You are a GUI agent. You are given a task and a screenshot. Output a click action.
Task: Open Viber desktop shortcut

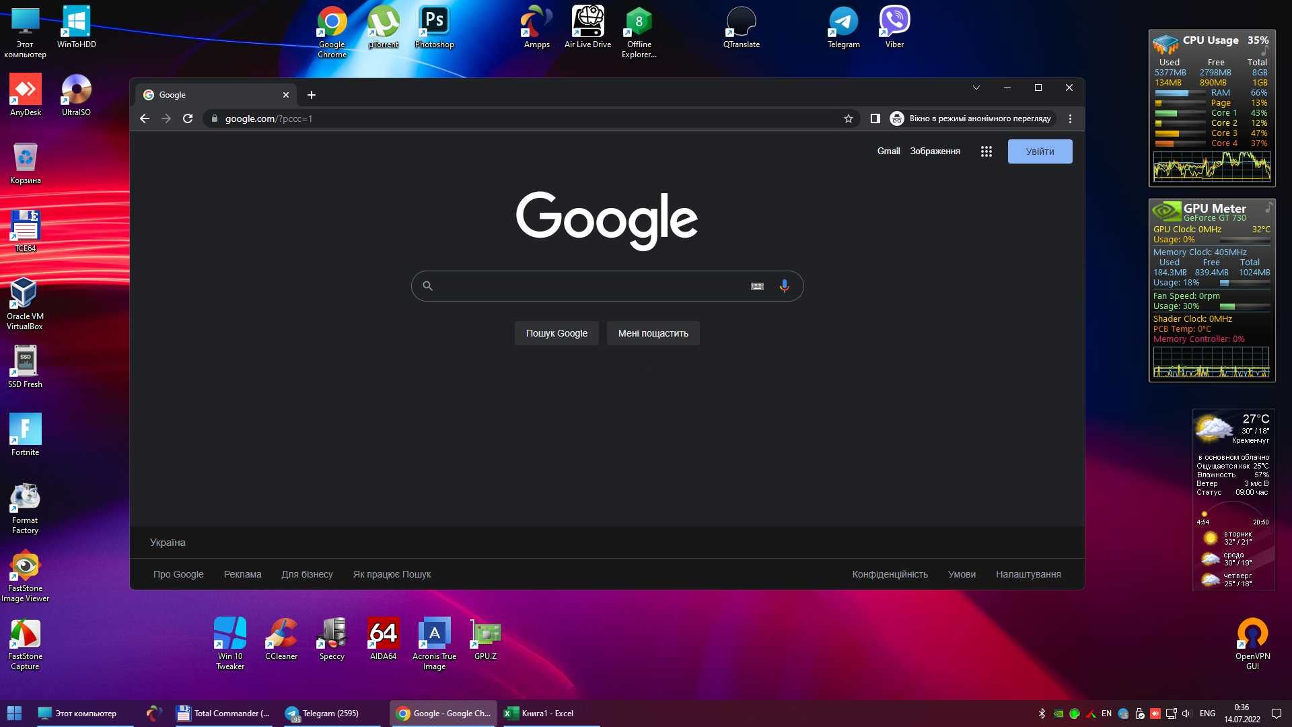[894, 27]
